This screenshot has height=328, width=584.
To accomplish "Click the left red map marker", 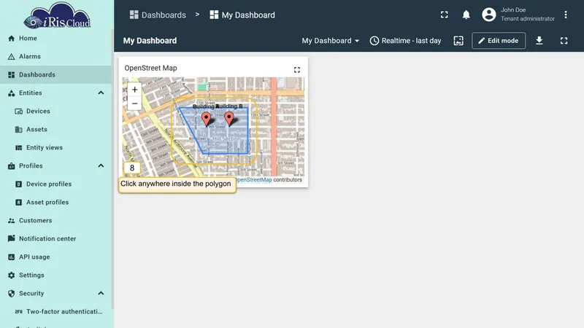I will click(206, 119).
